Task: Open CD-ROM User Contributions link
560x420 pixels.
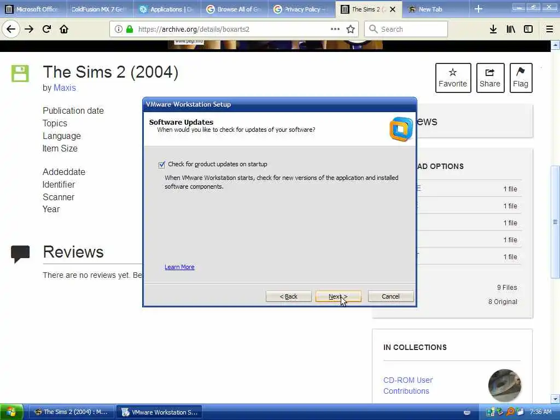Action: coord(408,386)
